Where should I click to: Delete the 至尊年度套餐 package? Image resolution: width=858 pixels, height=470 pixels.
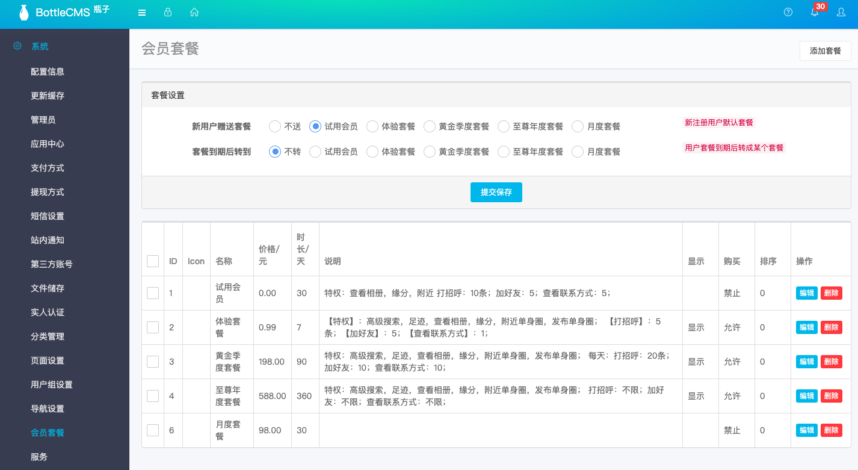pyautogui.click(x=831, y=396)
